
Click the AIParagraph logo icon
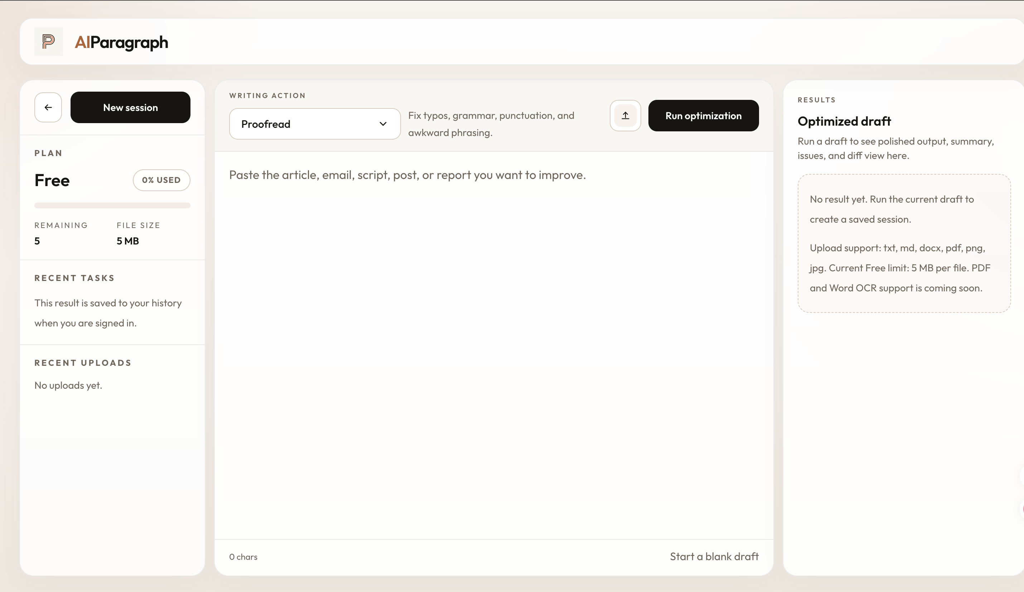point(48,42)
